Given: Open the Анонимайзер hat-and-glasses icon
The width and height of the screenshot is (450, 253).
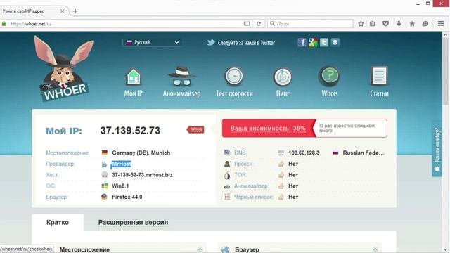Looking at the screenshot, I should click(181, 77).
